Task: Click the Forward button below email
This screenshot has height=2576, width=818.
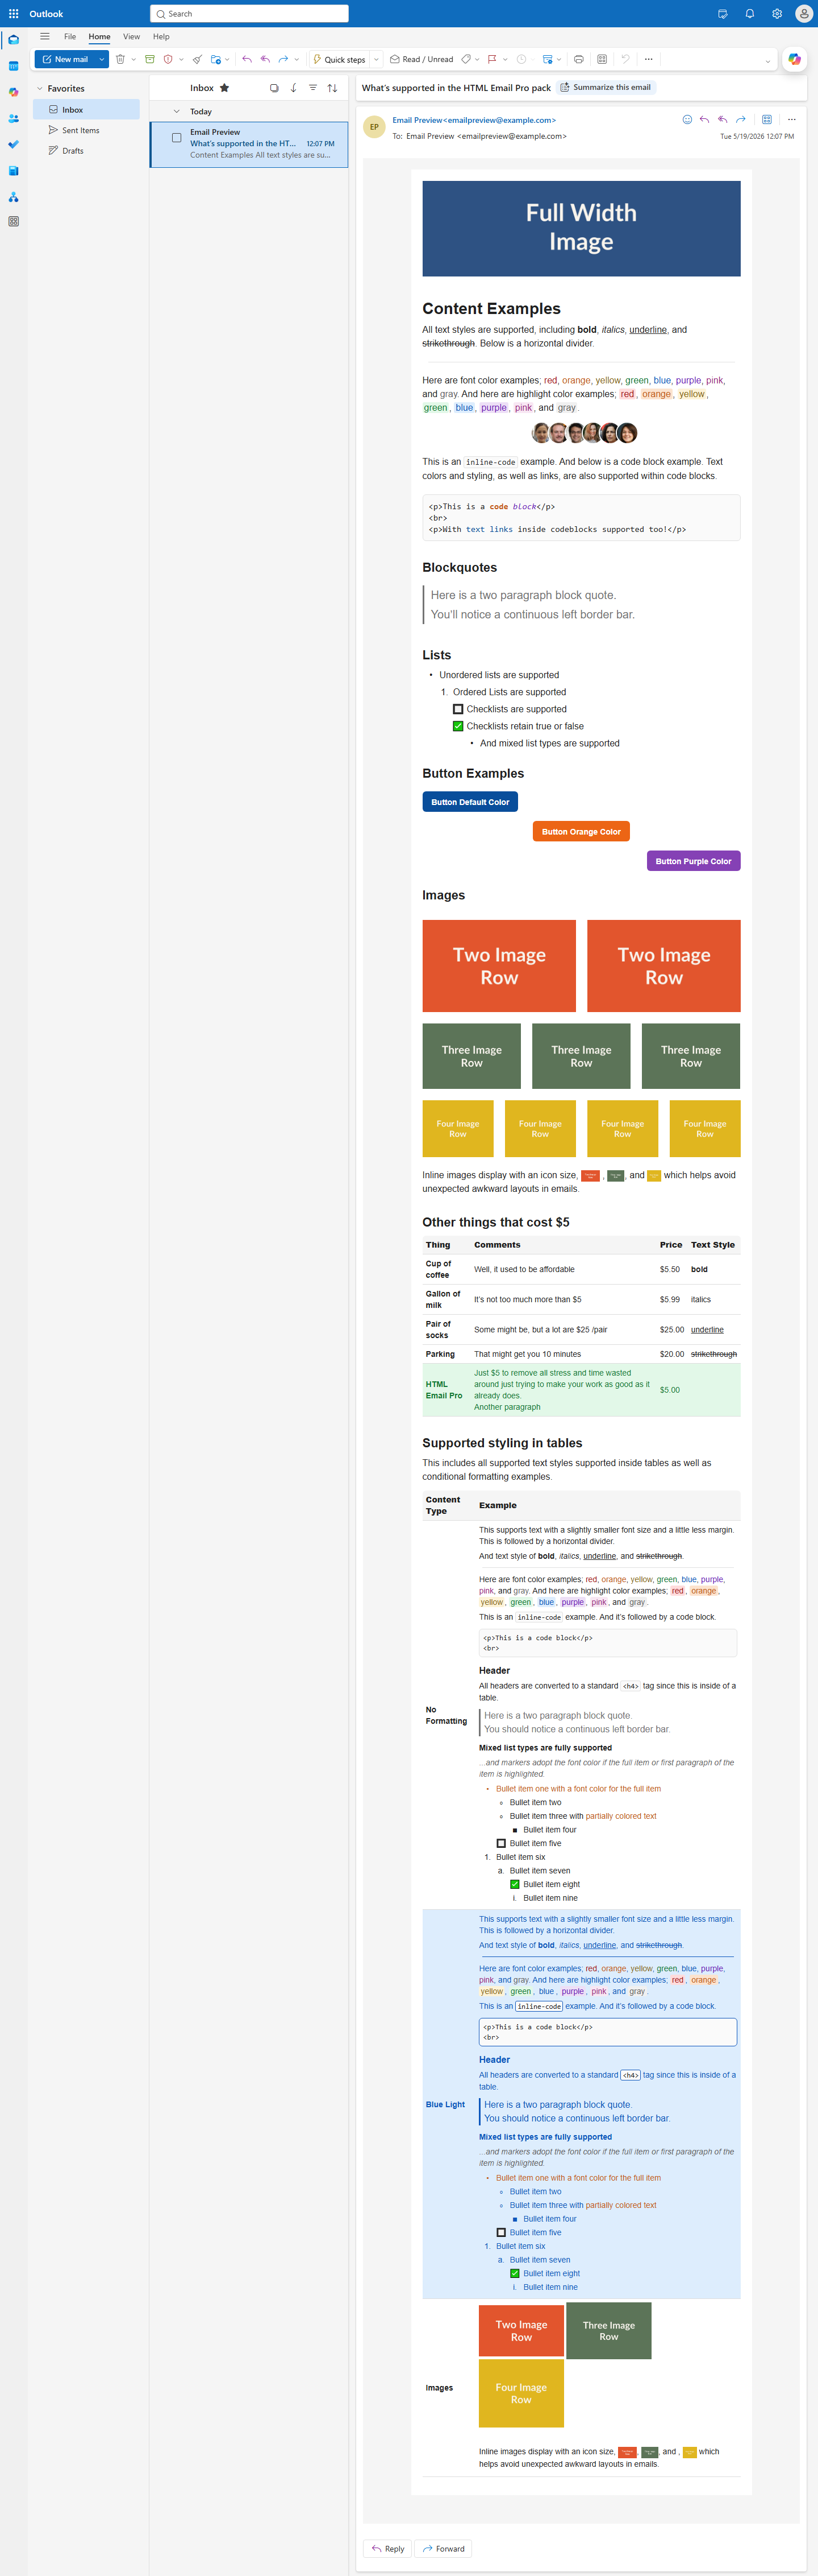Action: click(x=444, y=2548)
